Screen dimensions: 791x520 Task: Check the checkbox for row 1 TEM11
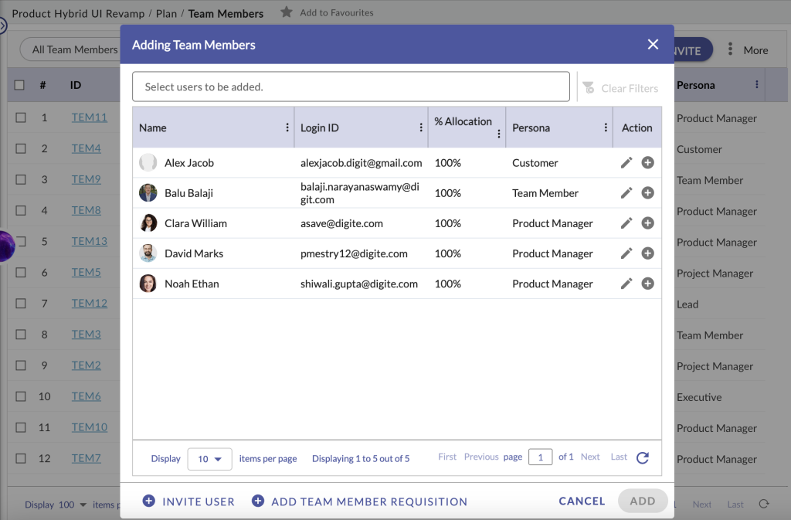pos(19,117)
